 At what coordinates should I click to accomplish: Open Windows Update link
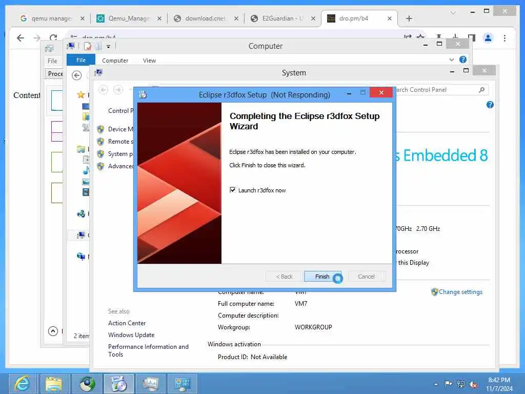131,334
